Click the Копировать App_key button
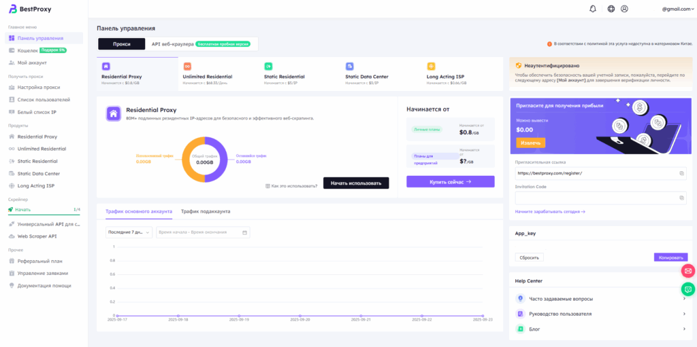 tap(670, 257)
